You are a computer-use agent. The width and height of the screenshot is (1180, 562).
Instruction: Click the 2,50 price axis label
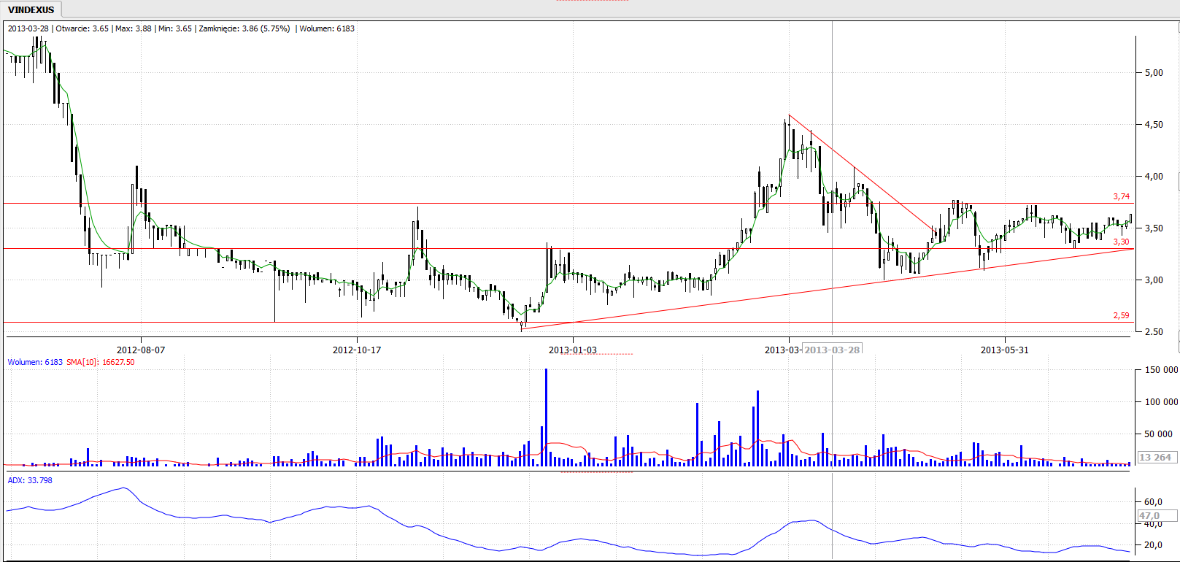tap(1154, 332)
